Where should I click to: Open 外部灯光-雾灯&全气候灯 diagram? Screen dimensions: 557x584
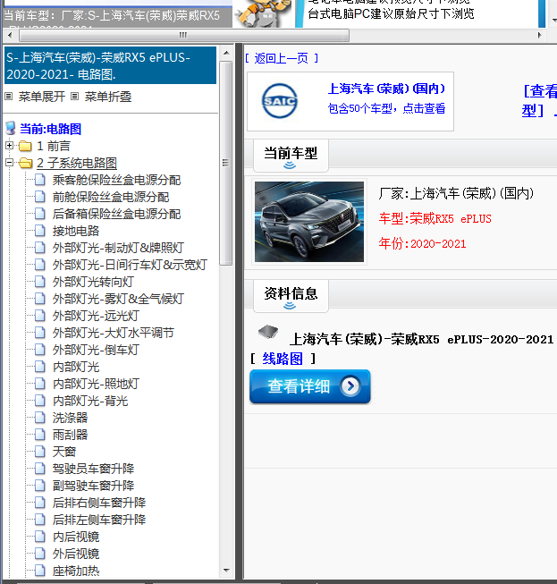coord(118,299)
